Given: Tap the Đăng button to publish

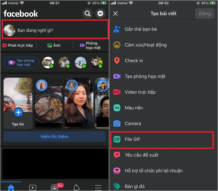Looking at the screenshot, I should tap(205, 13).
